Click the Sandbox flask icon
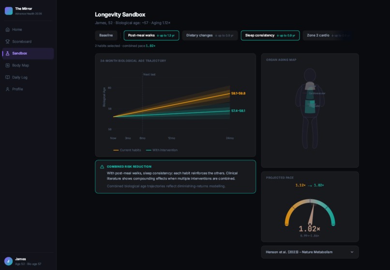 [8, 53]
